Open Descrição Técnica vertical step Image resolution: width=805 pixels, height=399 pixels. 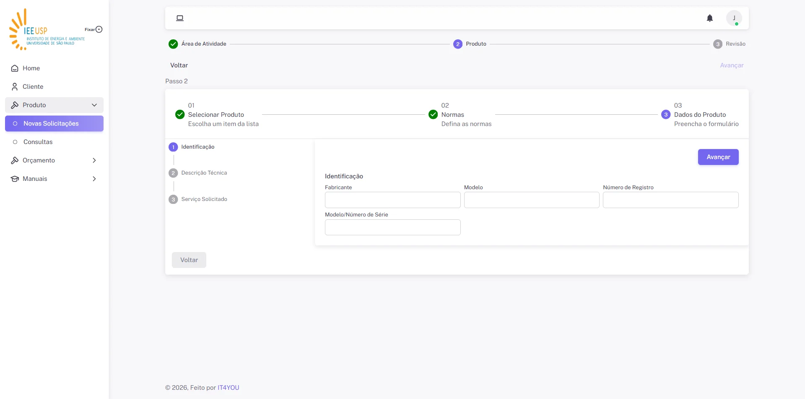198,173
